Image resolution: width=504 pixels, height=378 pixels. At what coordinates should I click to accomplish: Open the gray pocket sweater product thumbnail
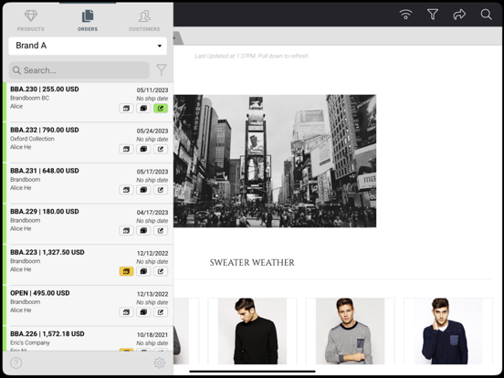[350, 331]
